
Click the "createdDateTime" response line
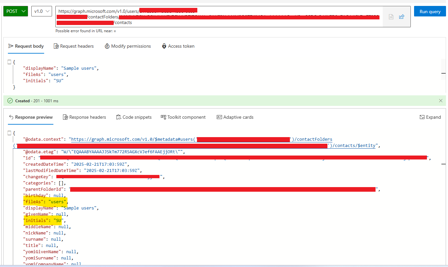pos(76,164)
